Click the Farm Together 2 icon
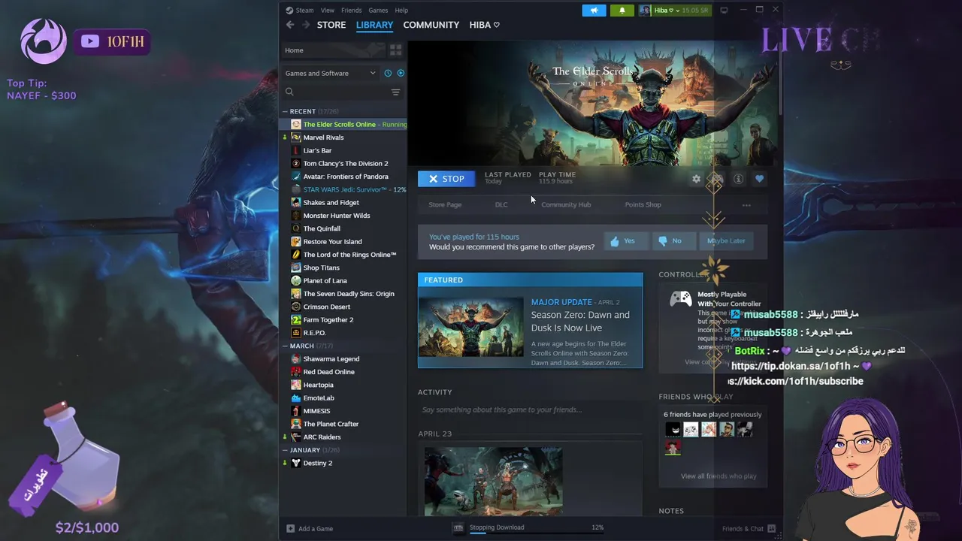The width and height of the screenshot is (962, 541). [296, 319]
